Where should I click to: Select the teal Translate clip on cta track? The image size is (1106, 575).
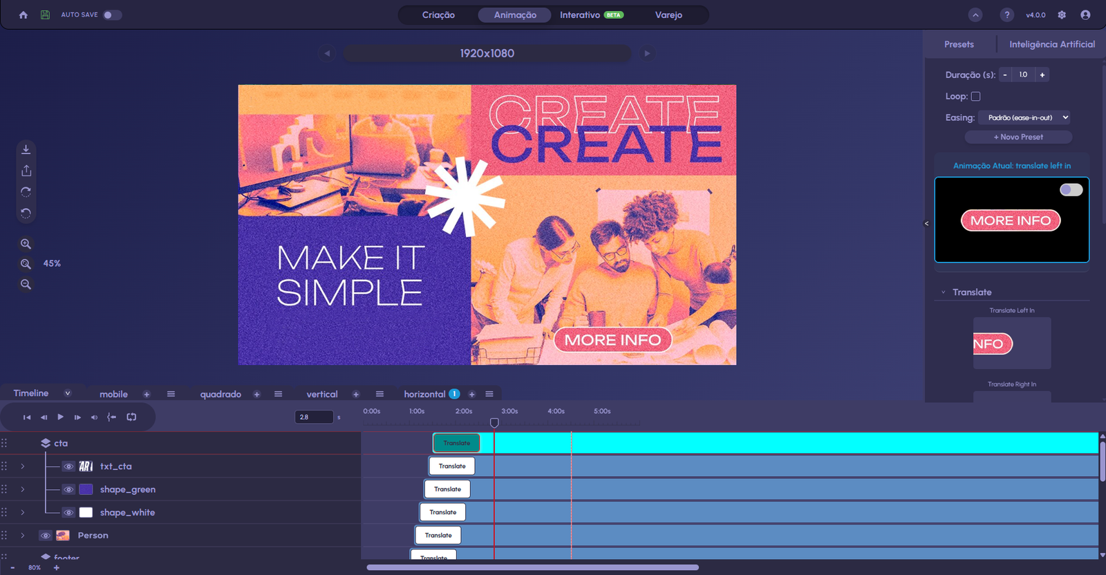[x=456, y=443]
